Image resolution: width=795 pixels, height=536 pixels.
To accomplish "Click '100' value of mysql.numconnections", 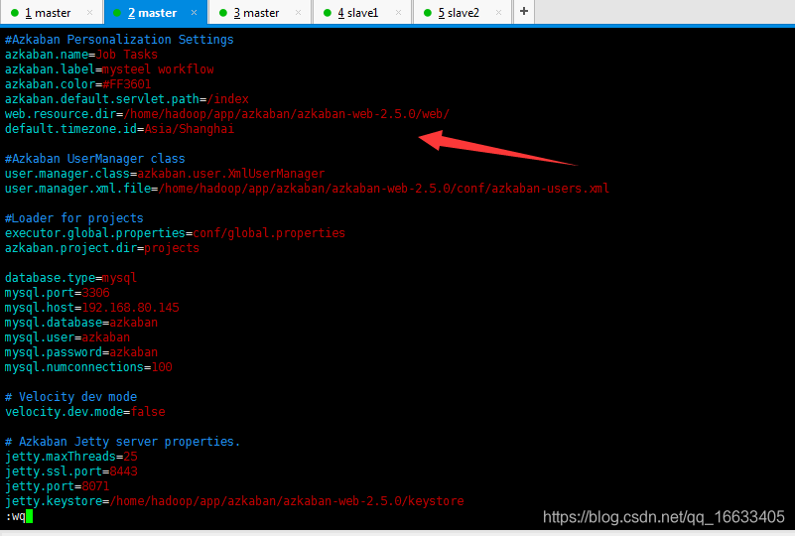I will tap(162, 367).
